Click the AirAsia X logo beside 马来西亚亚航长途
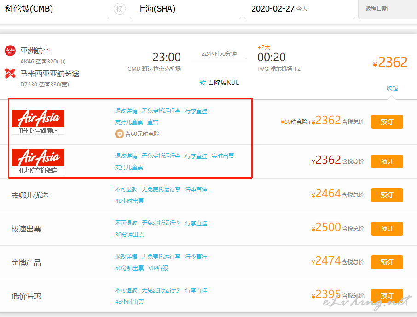Viewport: 417px width, 317px height. (x=10, y=74)
